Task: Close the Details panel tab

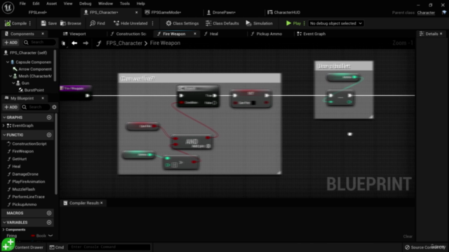Action: (x=441, y=34)
